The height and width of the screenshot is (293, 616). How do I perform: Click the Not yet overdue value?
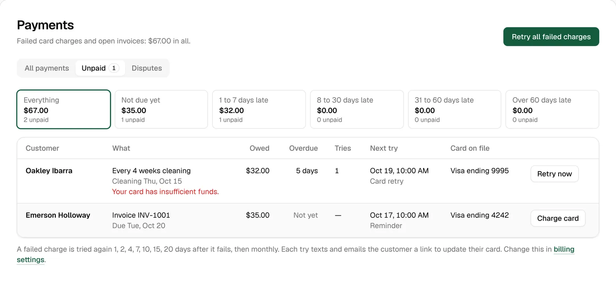click(306, 215)
